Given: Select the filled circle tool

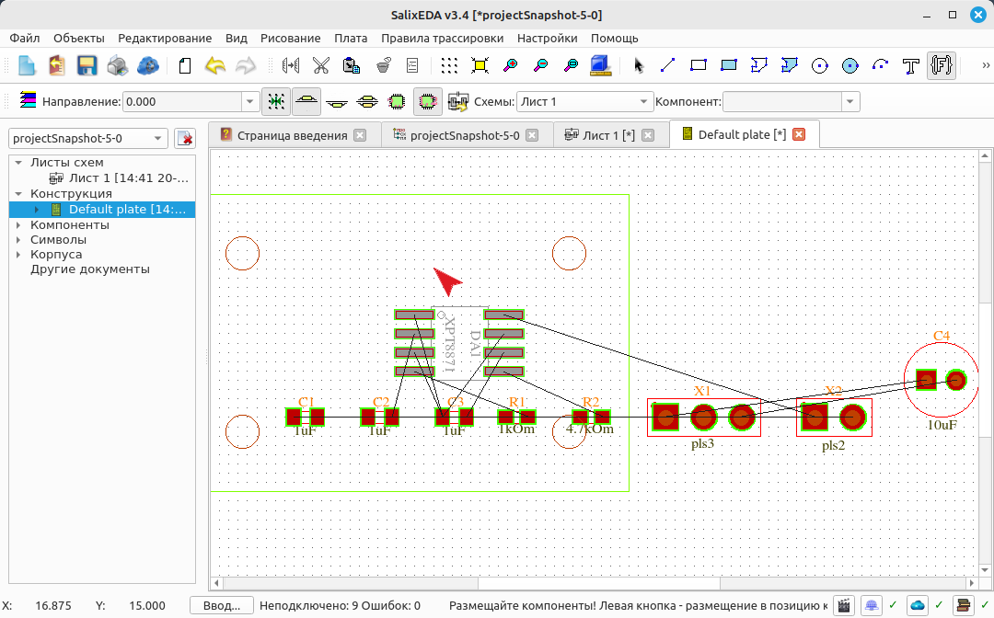Looking at the screenshot, I should 850,65.
